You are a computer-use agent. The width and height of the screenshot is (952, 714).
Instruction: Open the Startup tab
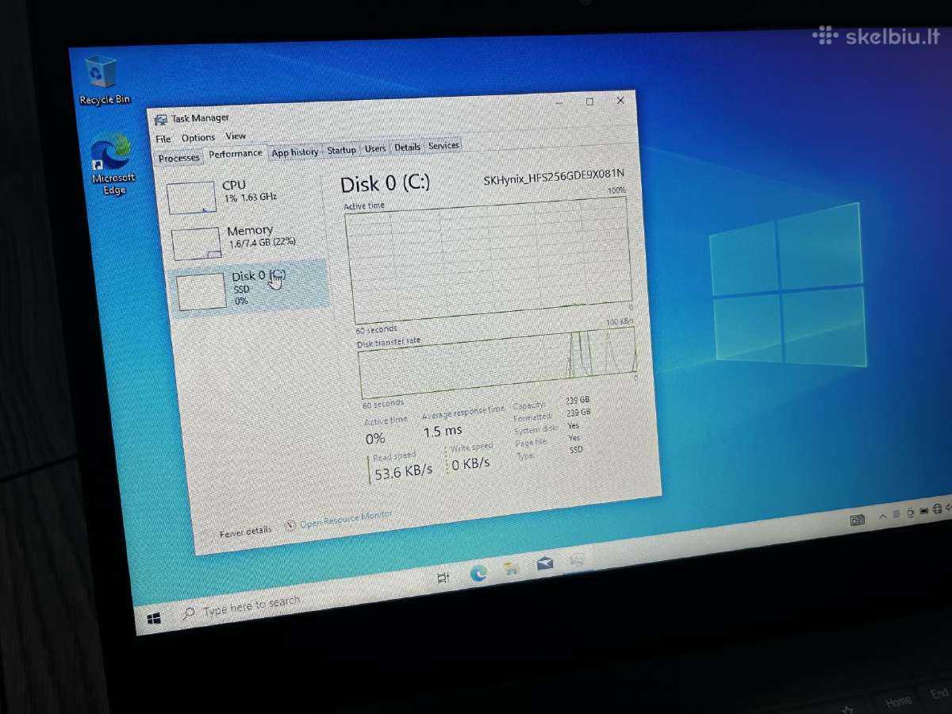tap(342, 150)
